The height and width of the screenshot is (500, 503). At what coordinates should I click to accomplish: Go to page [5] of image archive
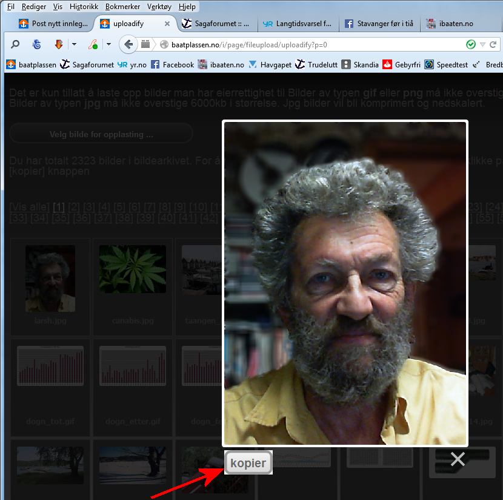pyautogui.click(x=119, y=207)
